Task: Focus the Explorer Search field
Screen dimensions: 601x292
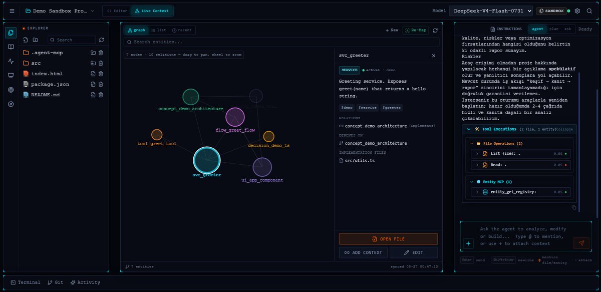Action: coord(72,40)
